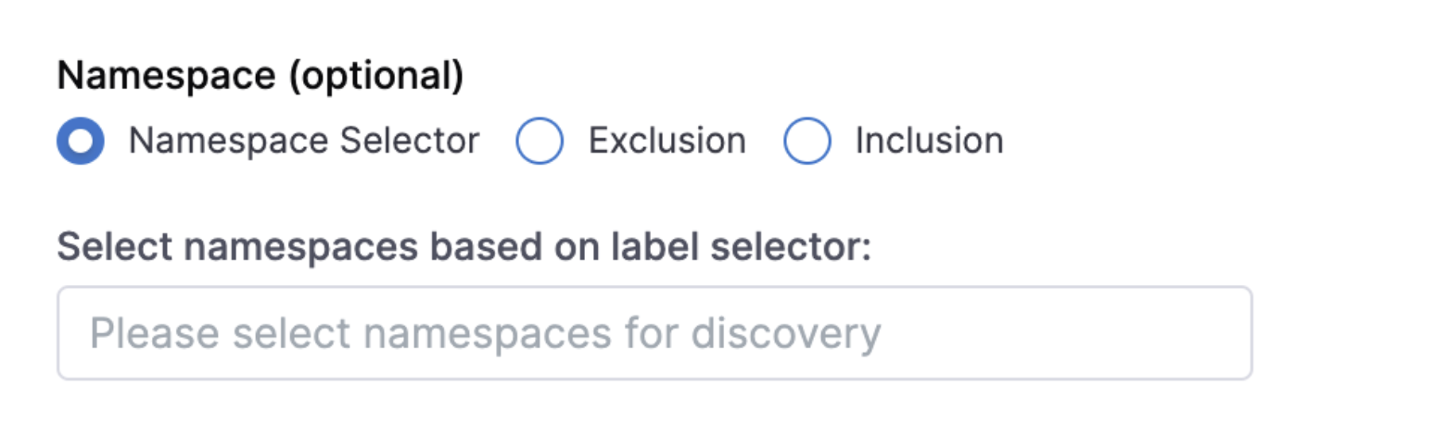Image resolution: width=1434 pixels, height=448 pixels.
Task: Focus the namespaces for discovery input field
Action: pyautogui.click(x=654, y=333)
